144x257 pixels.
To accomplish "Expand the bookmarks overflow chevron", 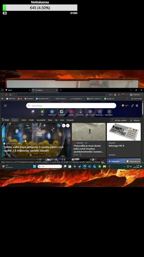I will [127, 99].
